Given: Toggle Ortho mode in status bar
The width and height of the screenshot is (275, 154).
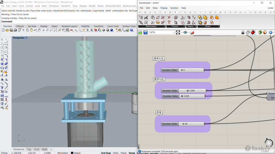Looking at the screenshot, I should [116, 153].
